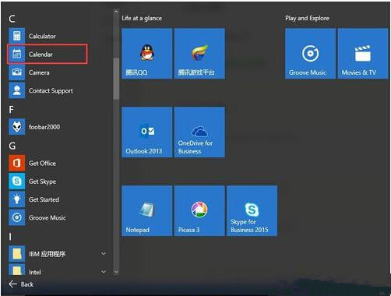
Task: Select the Life at a glance group title
Action: coord(142,18)
